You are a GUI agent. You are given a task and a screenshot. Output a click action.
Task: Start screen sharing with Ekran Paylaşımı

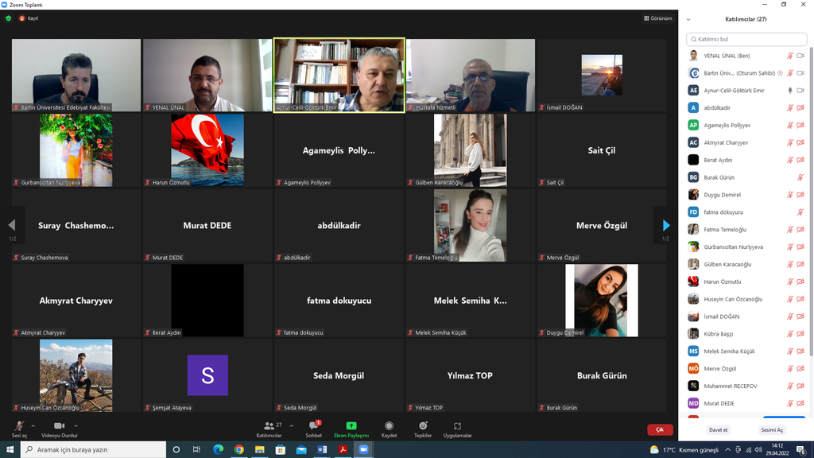pyautogui.click(x=351, y=429)
